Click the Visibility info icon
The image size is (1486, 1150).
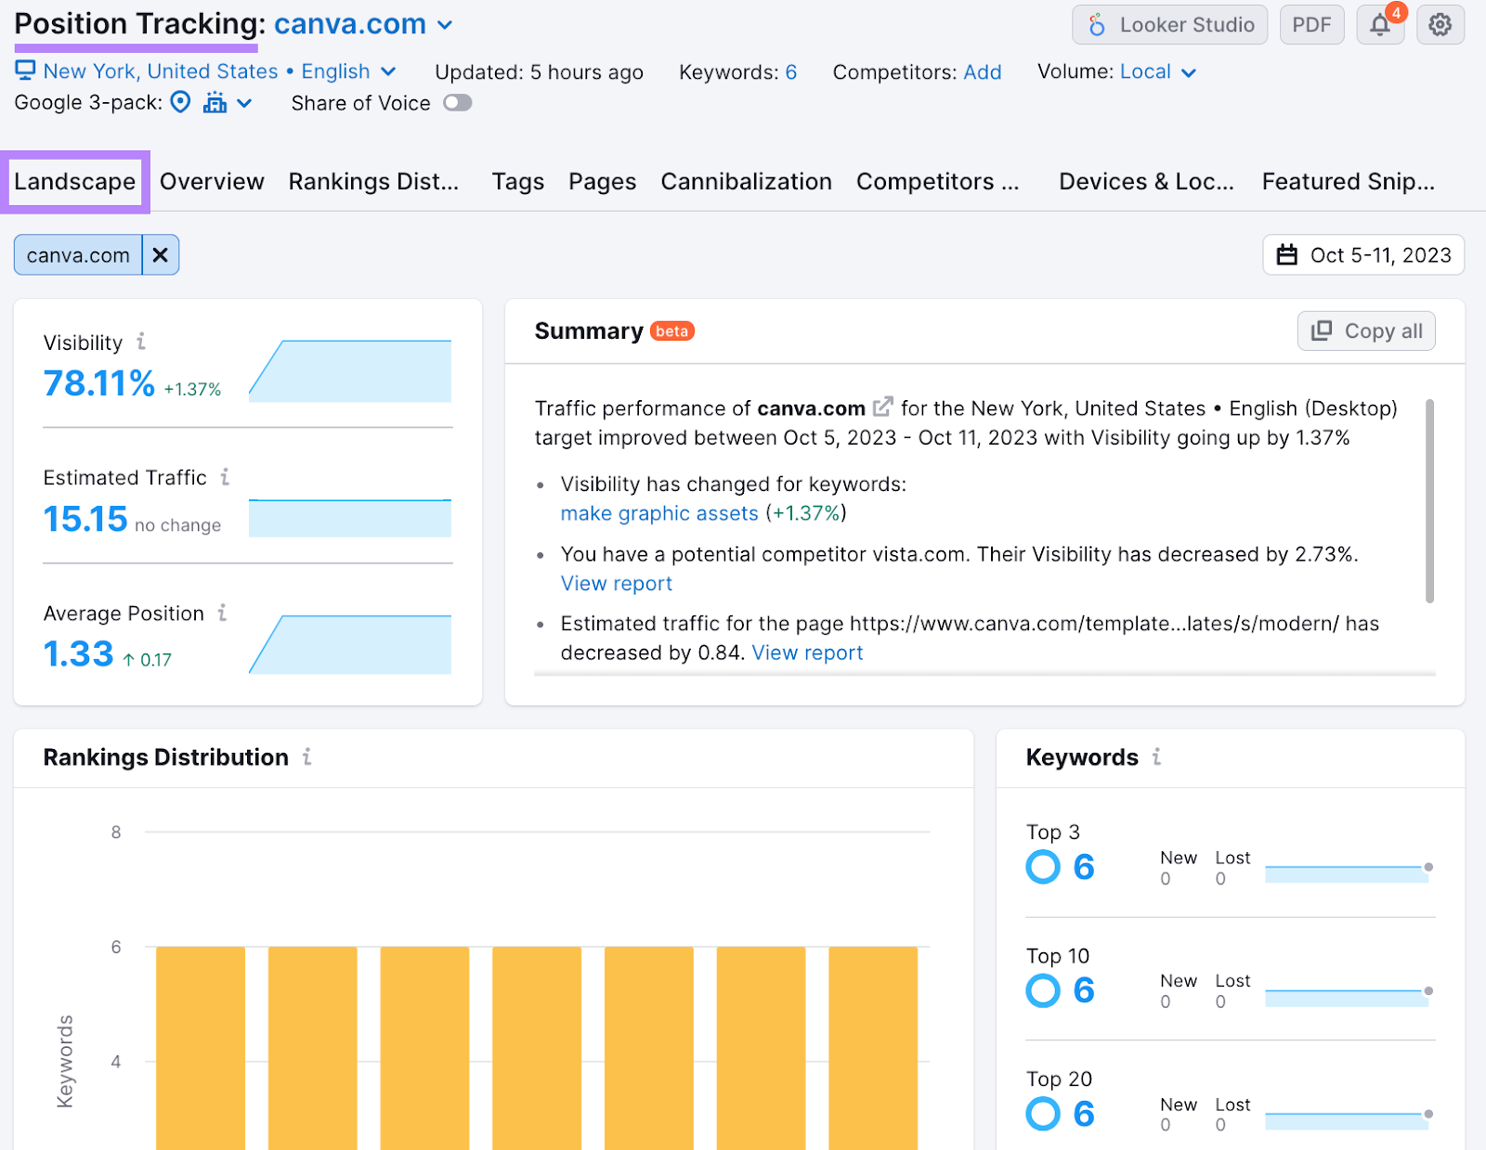coord(141,342)
